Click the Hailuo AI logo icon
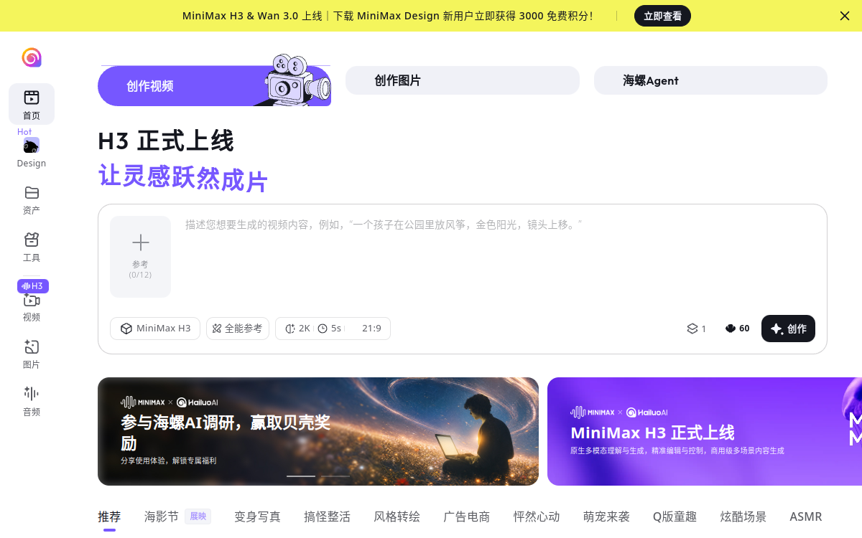This screenshot has height=538, width=862. tap(32, 57)
